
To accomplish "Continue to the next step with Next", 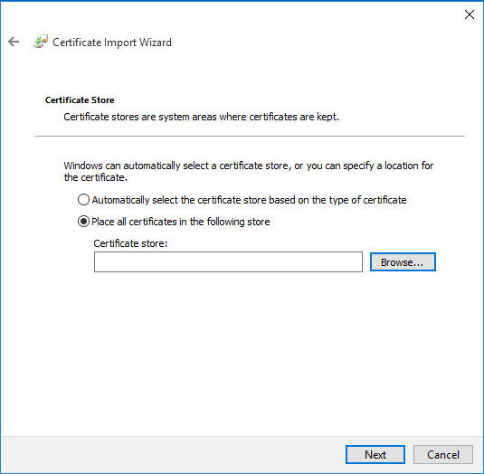I will click(375, 454).
